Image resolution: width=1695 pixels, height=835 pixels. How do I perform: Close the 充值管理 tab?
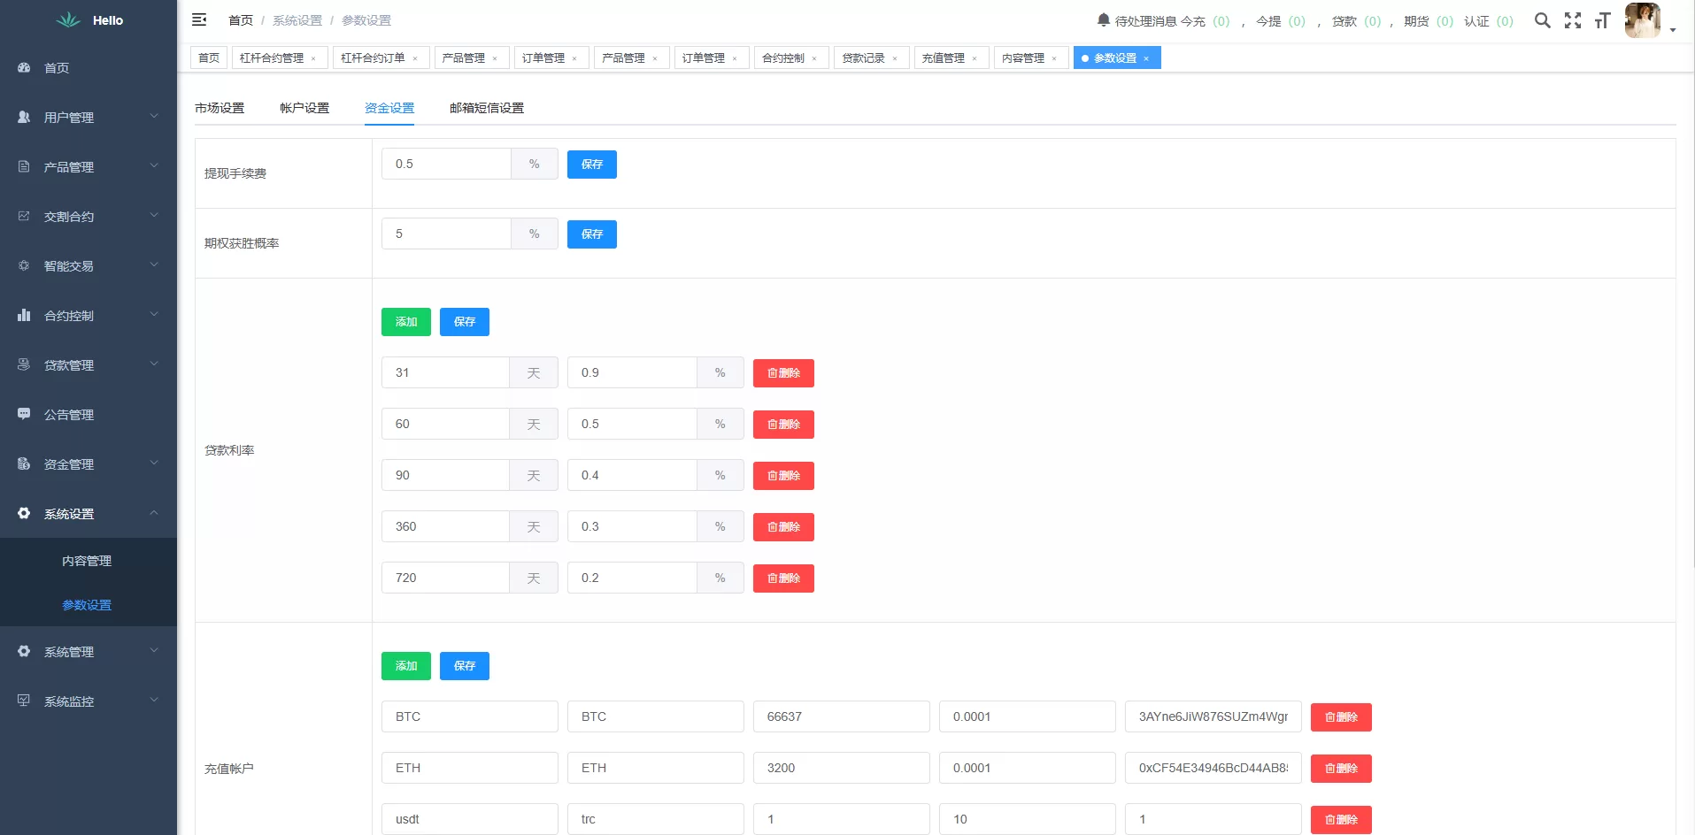click(x=975, y=58)
